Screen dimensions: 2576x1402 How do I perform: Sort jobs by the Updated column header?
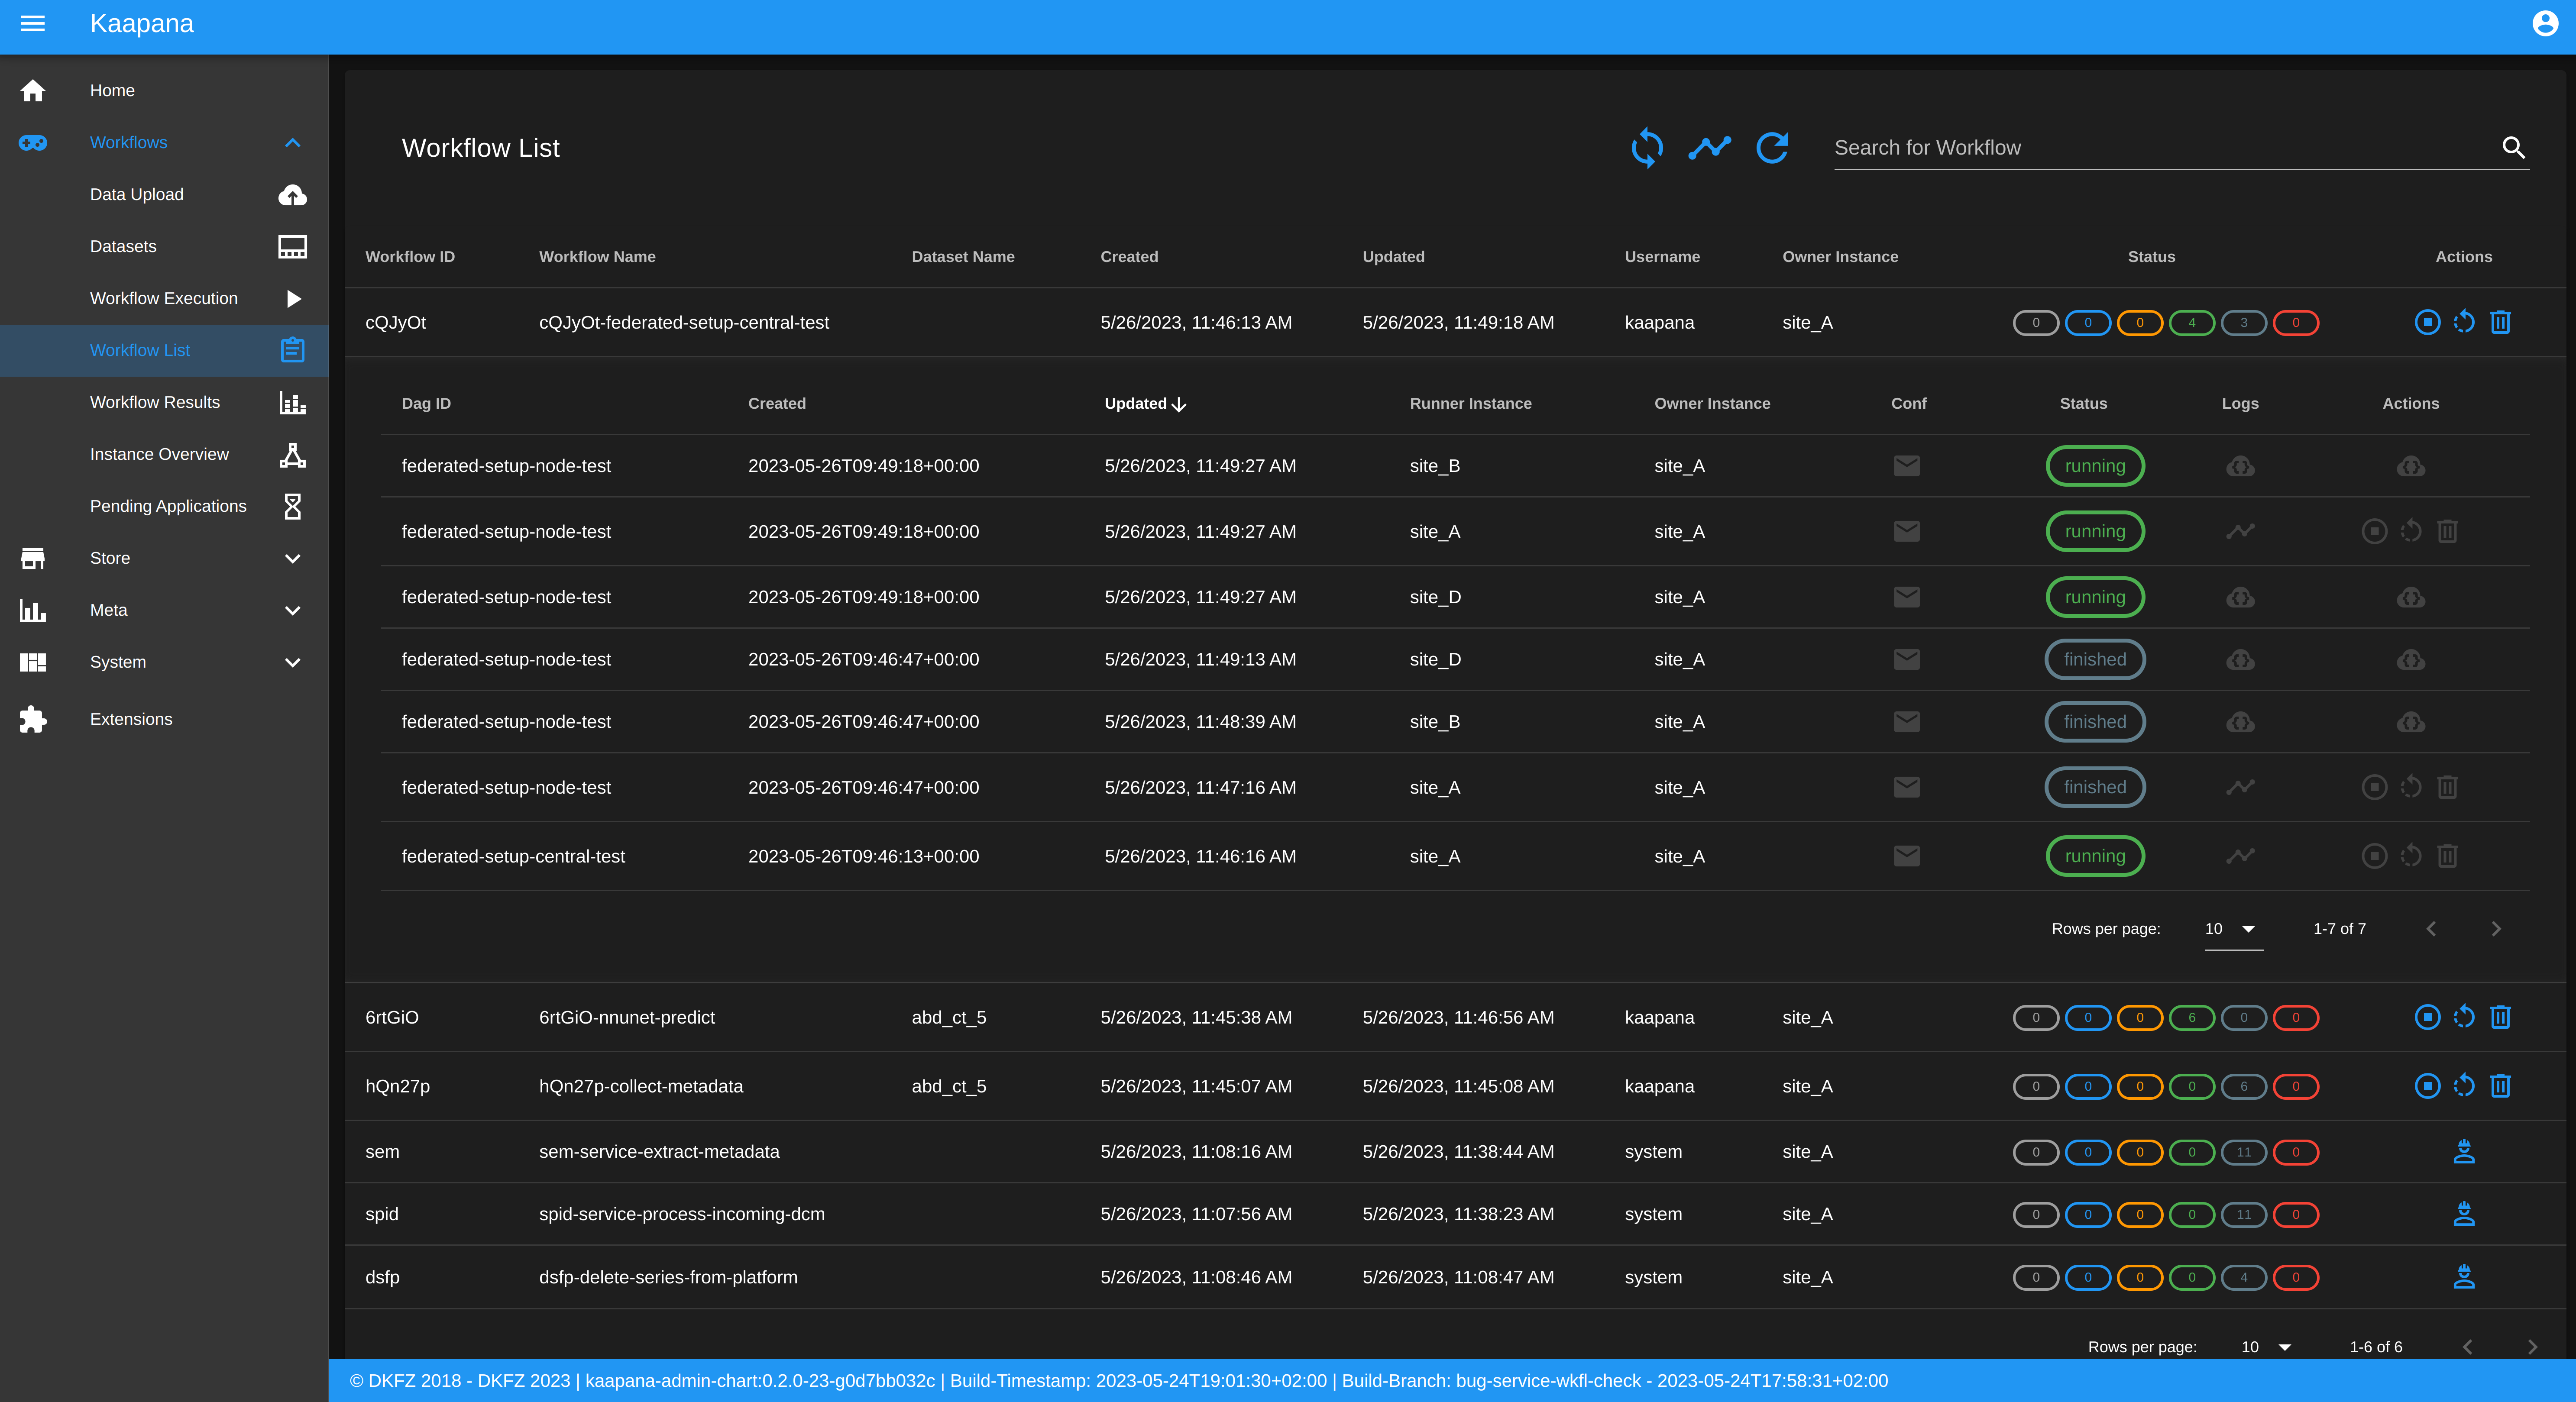coord(1145,404)
